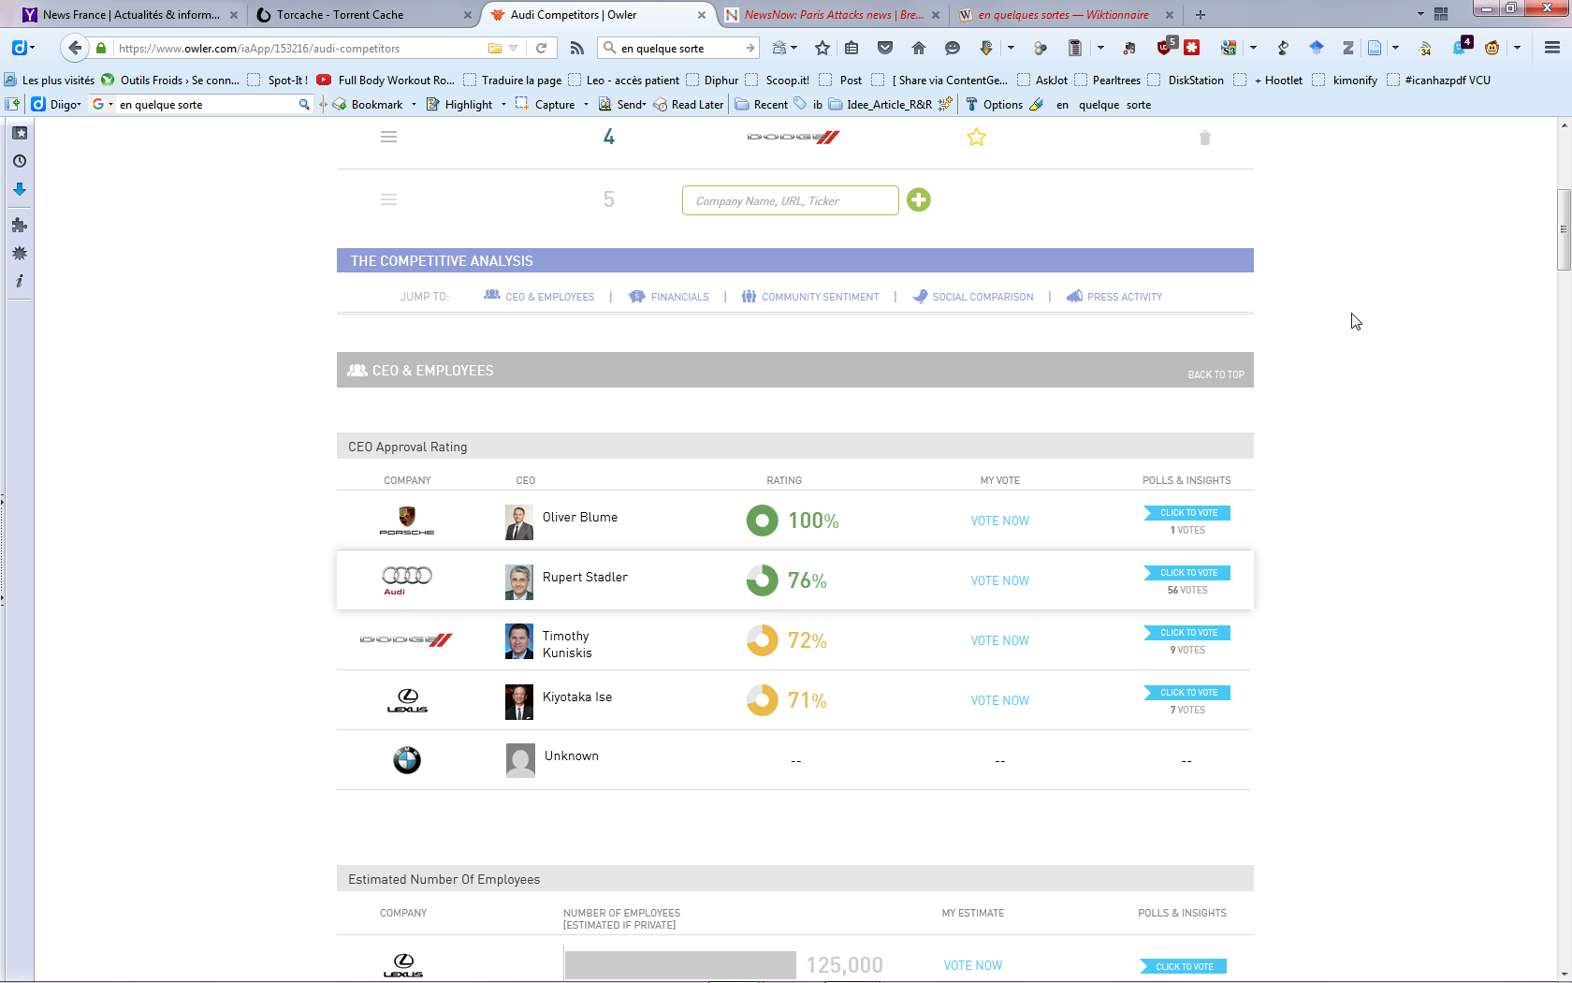Expand the Highlight color options arrow

click(503, 105)
